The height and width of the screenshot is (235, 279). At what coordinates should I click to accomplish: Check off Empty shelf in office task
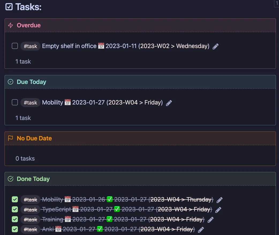point(15,46)
